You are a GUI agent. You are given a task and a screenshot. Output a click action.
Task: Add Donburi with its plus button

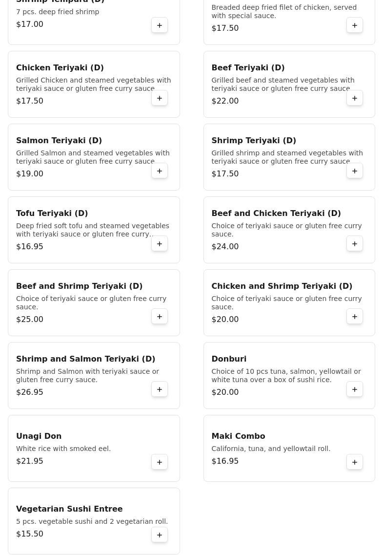coord(355,389)
